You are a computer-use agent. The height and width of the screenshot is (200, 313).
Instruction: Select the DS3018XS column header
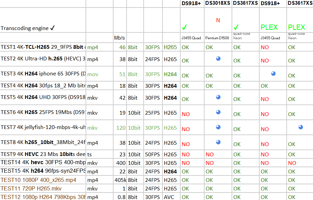(x=218, y=4)
